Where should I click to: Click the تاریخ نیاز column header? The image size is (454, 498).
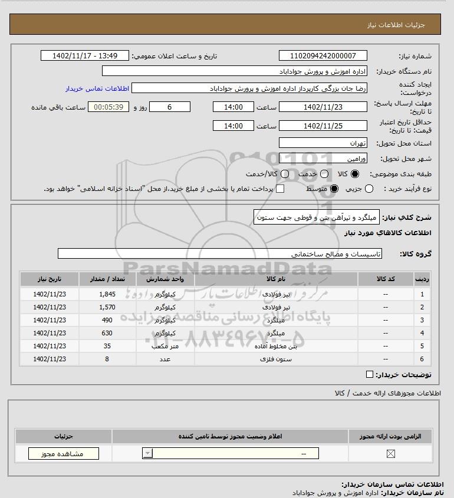click(x=50, y=279)
